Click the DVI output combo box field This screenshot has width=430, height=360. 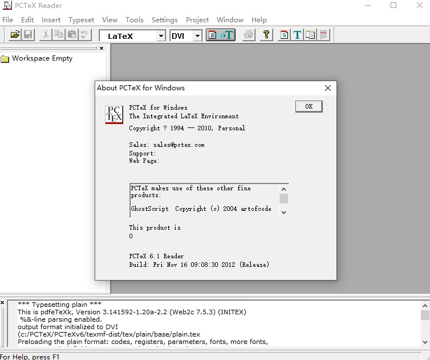[186, 36]
